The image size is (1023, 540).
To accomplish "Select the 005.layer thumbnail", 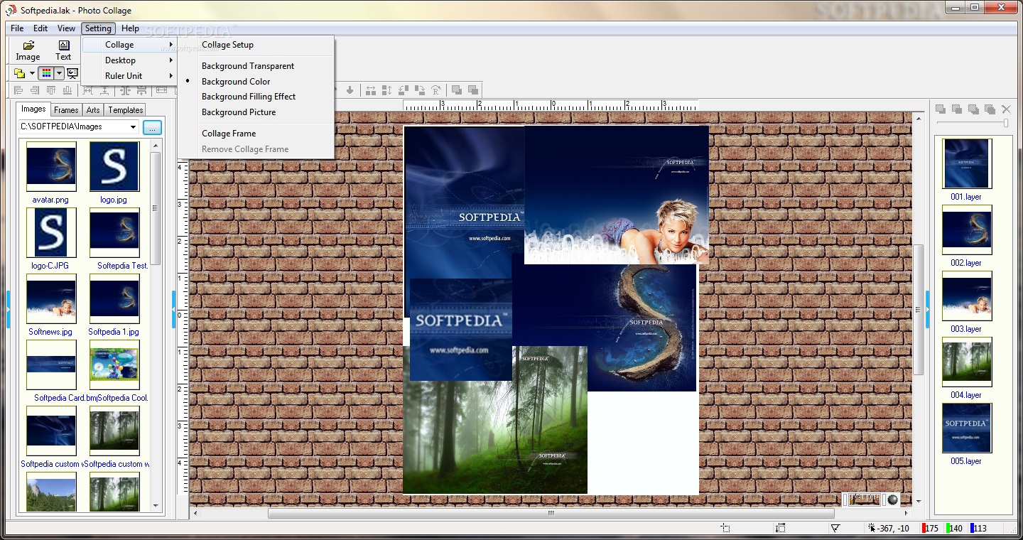I will click(x=967, y=428).
